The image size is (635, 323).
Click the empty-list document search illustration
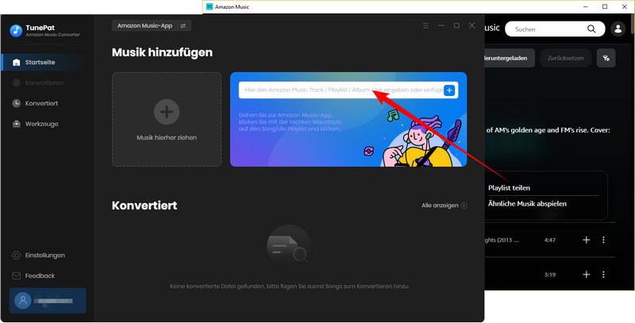[x=289, y=247]
